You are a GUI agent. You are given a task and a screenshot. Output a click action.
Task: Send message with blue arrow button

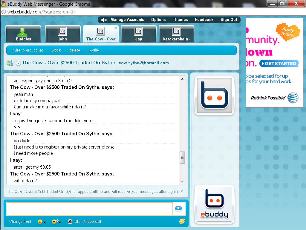pos(178,208)
